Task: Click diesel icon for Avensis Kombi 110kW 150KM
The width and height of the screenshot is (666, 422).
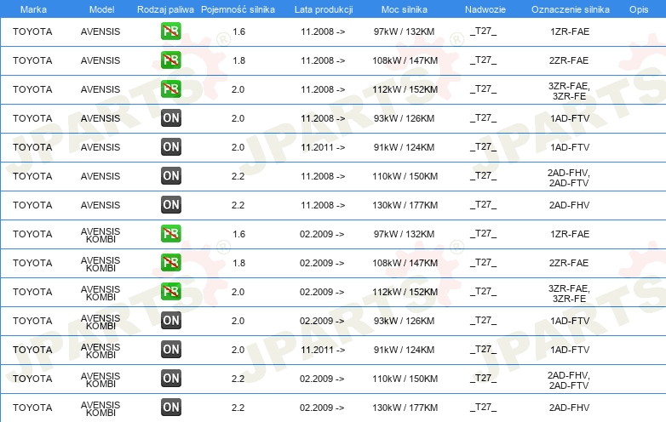Action: point(170,379)
